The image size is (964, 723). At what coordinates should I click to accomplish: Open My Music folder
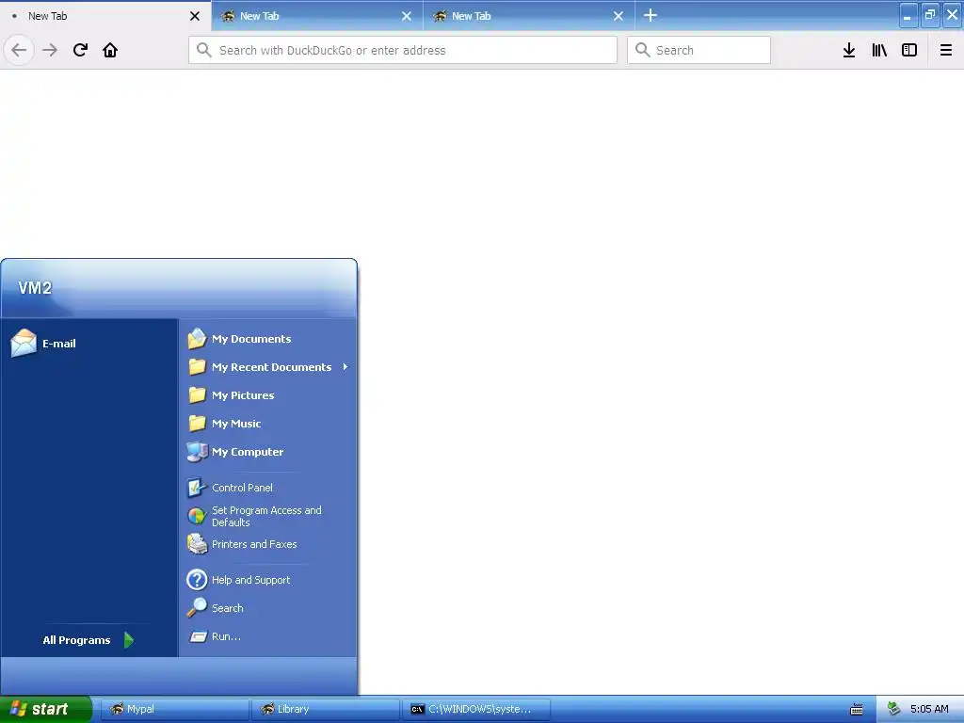pyautogui.click(x=269, y=424)
